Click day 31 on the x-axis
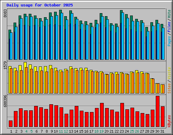 coord(162,131)
